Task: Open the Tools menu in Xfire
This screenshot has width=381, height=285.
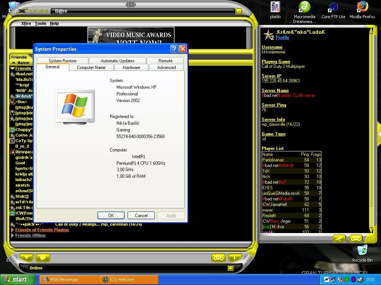Action: [40, 23]
